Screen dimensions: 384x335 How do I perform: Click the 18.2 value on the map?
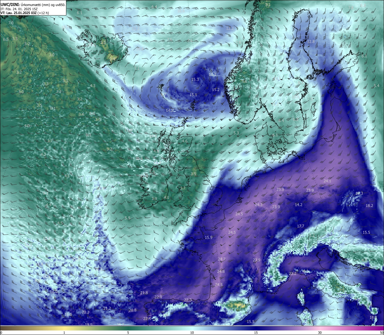370,206
